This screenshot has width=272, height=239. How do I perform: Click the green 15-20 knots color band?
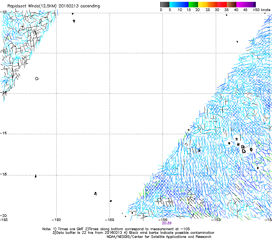(193, 4)
